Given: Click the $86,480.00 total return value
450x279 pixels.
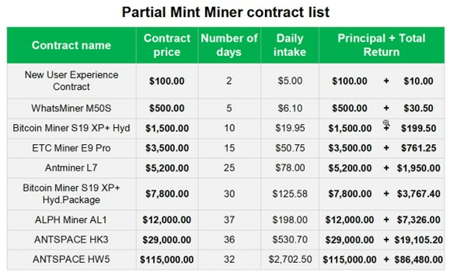Looking at the screenshot, I should tap(418, 260).
